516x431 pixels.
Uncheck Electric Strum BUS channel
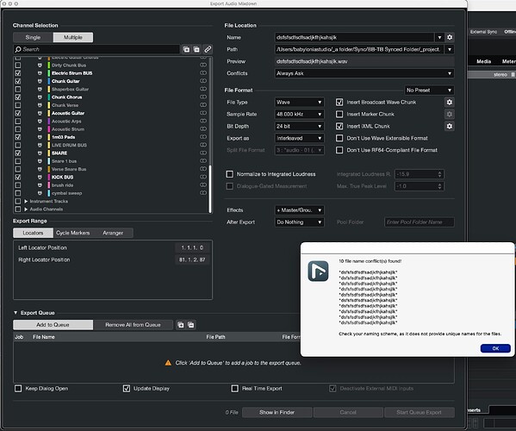coord(18,73)
